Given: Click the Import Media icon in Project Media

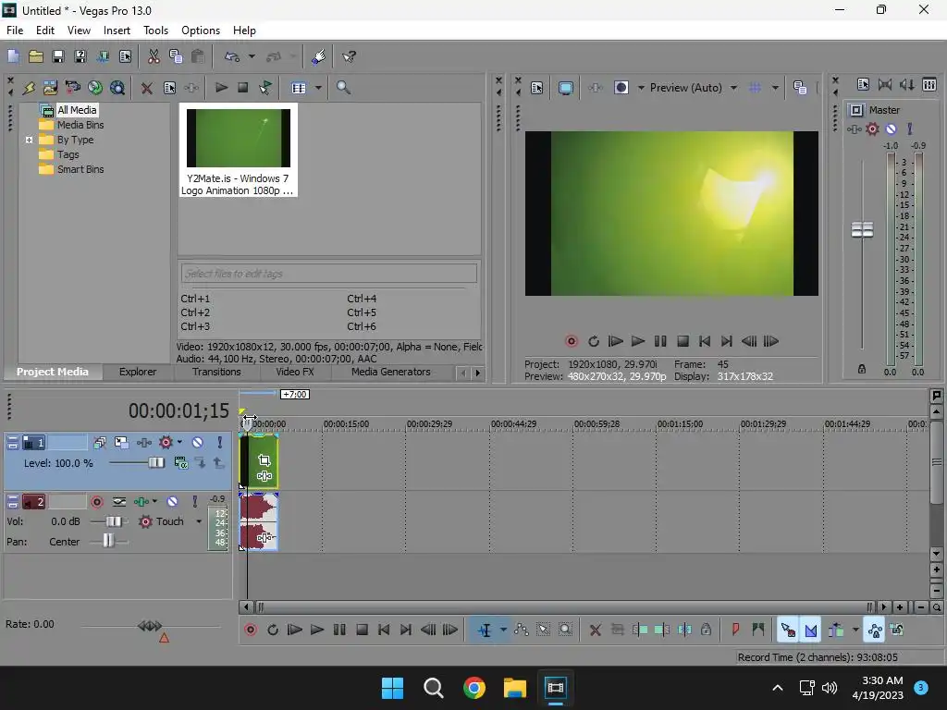Looking at the screenshot, I should click(51, 88).
